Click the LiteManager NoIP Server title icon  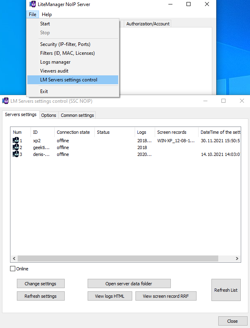pos(33,4)
